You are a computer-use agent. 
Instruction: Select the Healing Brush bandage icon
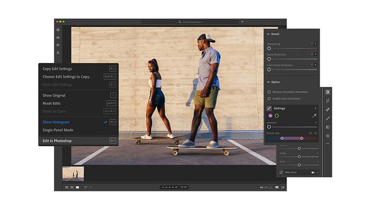pos(327,109)
